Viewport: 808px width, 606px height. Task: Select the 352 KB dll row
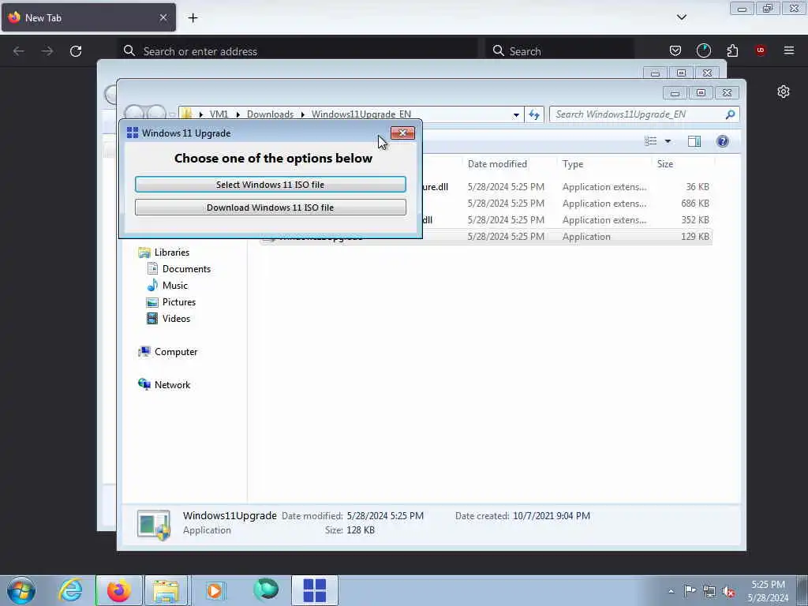click(567, 220)
